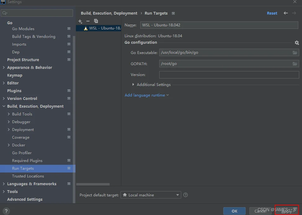Click the Reset link
This screenshot has height=215, width=302.
pyautogui.click(x=272, y=13)
